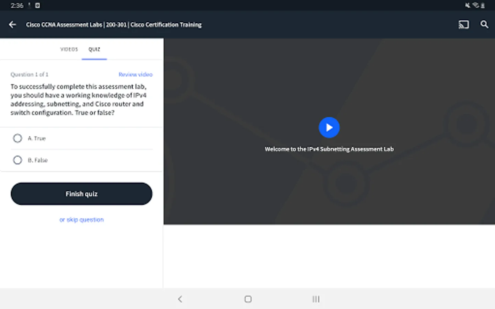Tap the quiz question text
Screen dimensions: 495x309
(x=79, y=100)
